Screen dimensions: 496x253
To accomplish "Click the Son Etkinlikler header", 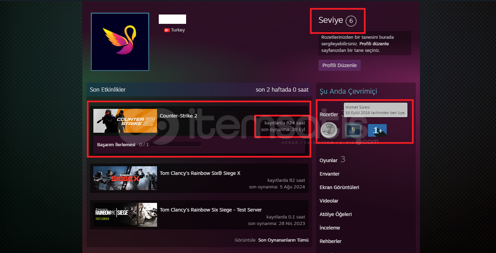I will pyautogui.click(x=108, y=90).
